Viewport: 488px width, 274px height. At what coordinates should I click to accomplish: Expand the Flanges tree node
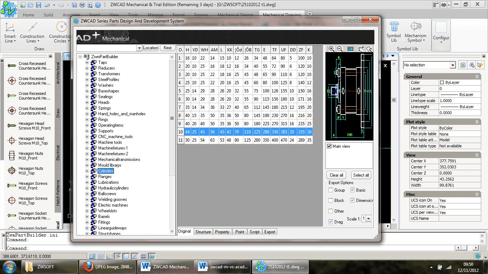87,177
